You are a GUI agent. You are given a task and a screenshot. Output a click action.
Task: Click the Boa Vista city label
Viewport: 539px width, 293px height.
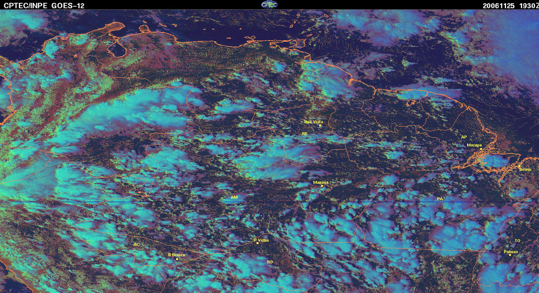[314, 122]
